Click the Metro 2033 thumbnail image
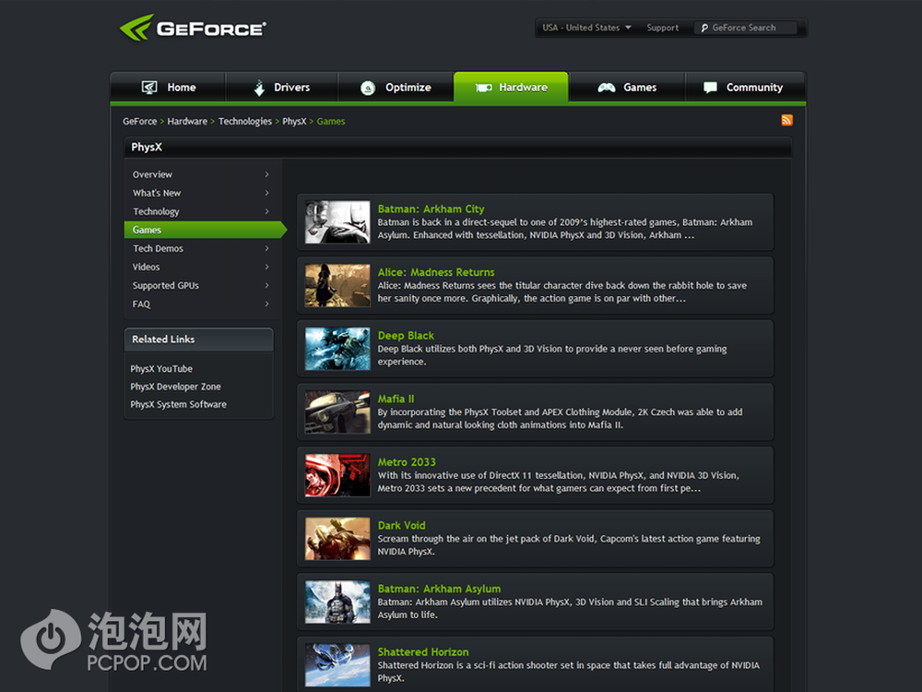The width and height of the screenshot is (922, 692). click(337, 475)
